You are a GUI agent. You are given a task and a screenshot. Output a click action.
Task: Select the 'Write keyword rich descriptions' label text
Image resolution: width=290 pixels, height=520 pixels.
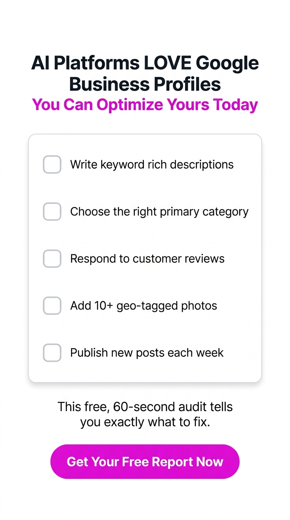[152, 165]
